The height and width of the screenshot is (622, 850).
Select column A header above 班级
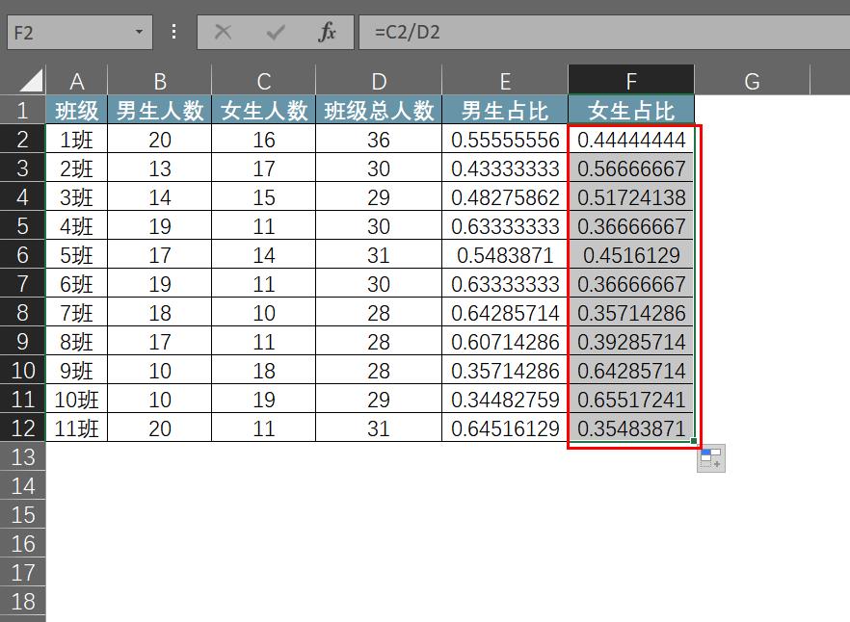[x=77, y=81]
